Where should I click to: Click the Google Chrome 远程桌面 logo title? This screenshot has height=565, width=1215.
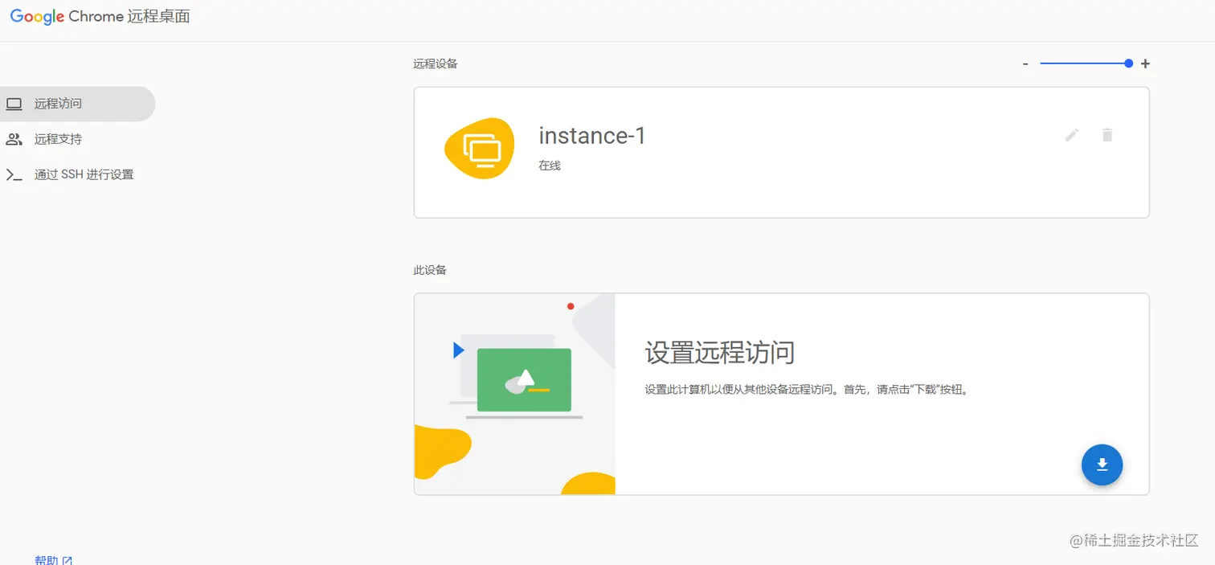(x=100, y=17)
